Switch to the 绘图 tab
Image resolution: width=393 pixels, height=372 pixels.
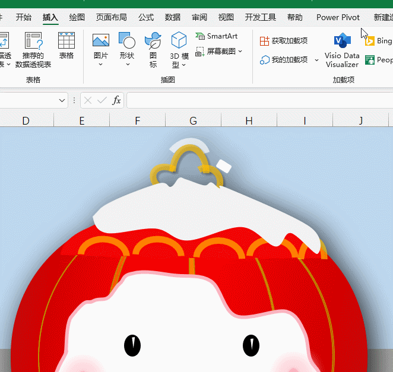pyautogui.click(x=77, y=17)
